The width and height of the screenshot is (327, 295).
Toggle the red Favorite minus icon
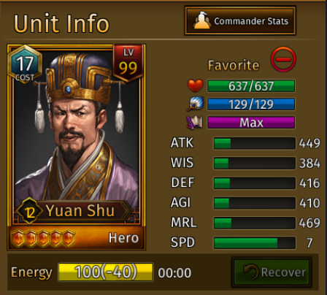point(283,59)
